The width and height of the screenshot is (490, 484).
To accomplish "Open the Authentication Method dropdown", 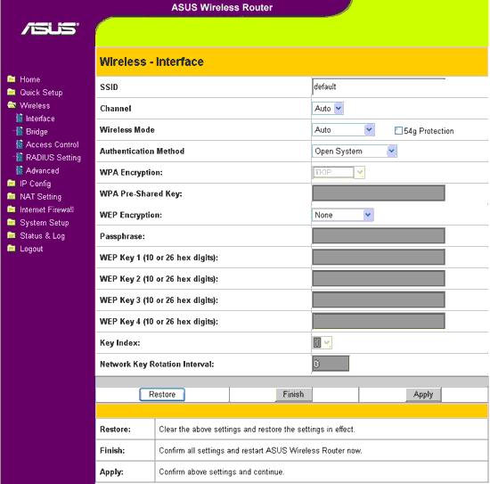I will tap(355, 151).
